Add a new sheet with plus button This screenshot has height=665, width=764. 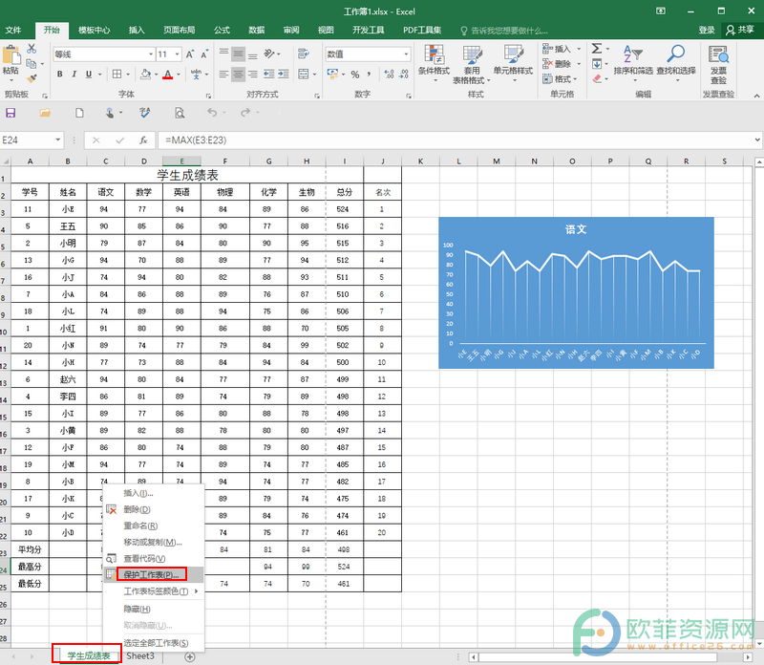point(190,657)
